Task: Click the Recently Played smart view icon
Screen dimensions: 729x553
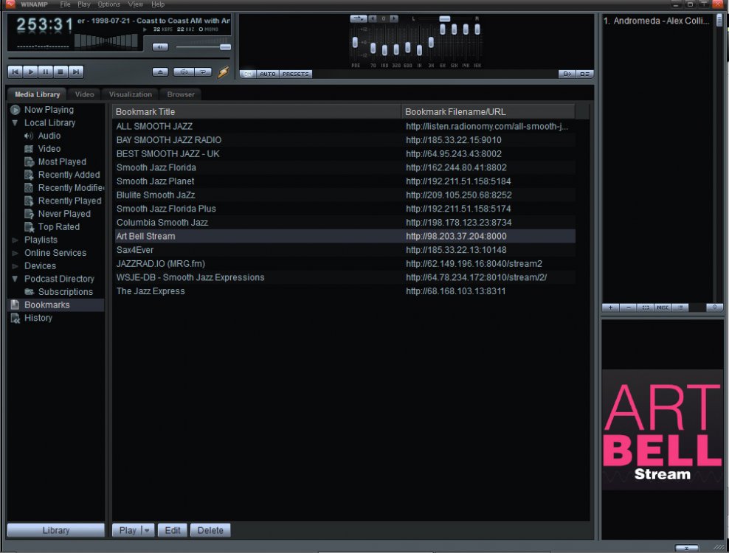Action: click(29, 201)
